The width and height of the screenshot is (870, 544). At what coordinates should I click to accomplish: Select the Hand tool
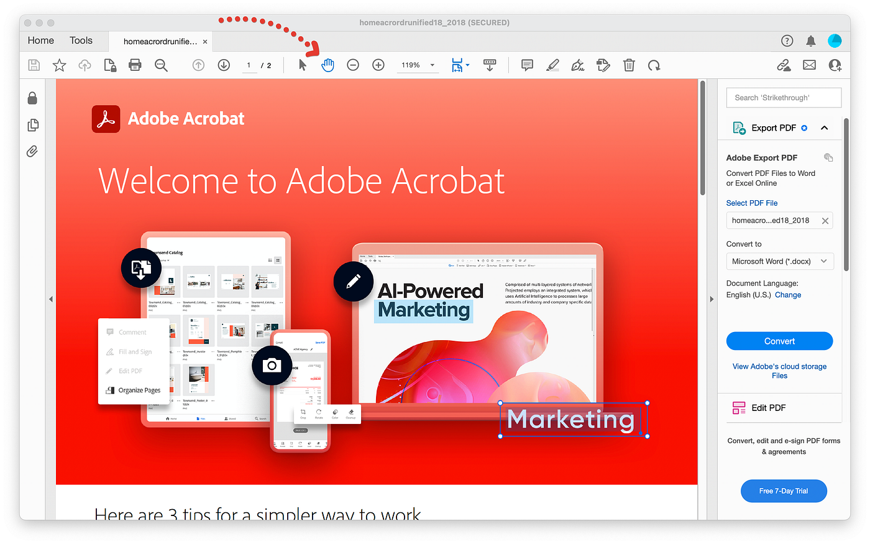327,65
